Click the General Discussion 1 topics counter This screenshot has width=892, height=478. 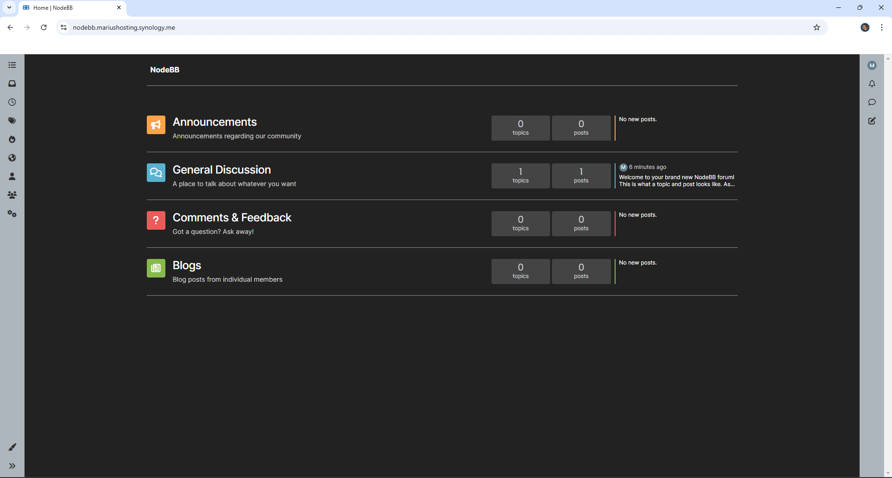pyautogui.click(x=521, y=176)
